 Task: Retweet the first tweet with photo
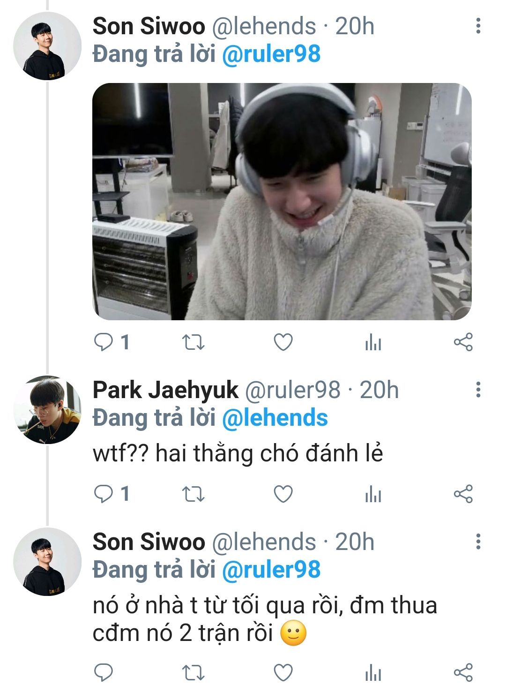tap(193, 342)
